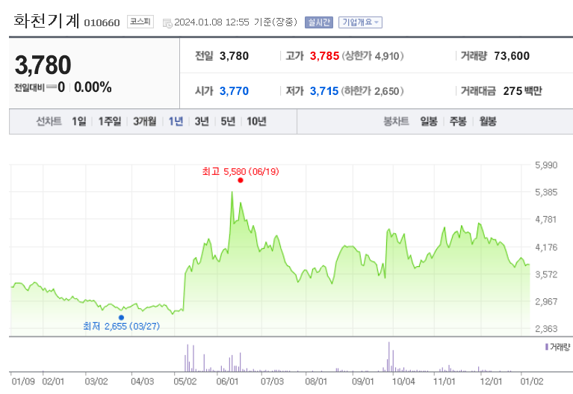
Task: Click the 3,572 price axis label
Action: [546, 274]
